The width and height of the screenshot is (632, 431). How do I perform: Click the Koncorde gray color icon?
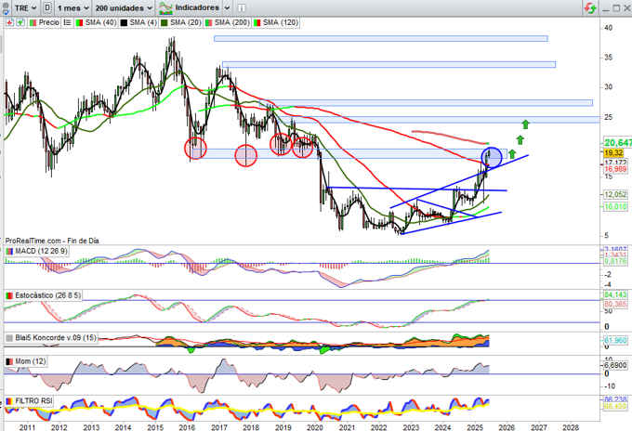click(x=9, y=338)
